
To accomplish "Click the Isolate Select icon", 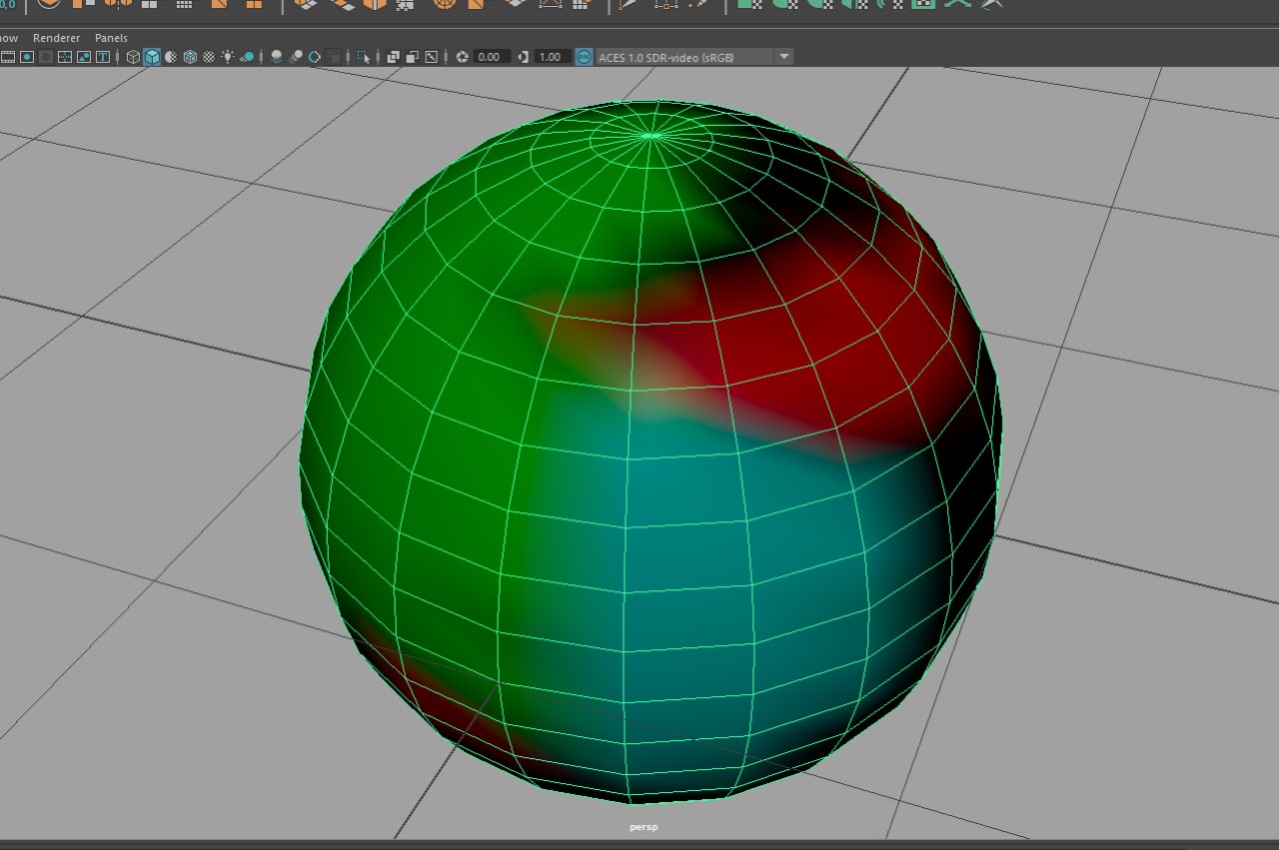I will (x=363, y=57).
